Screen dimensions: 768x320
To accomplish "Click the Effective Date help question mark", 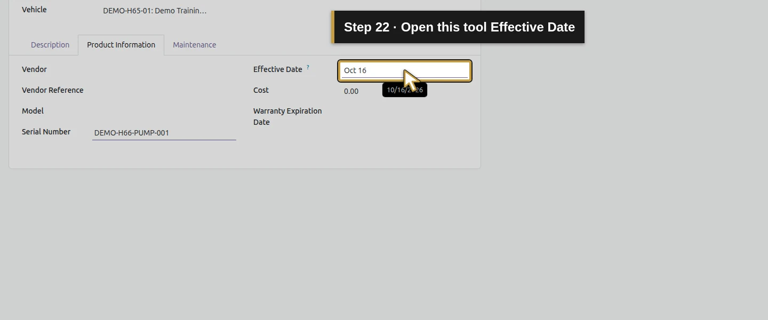I will point(308,67).
